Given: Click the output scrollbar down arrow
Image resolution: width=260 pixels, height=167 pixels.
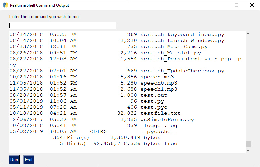Looking at the screenshot, I should coord(248,150).
